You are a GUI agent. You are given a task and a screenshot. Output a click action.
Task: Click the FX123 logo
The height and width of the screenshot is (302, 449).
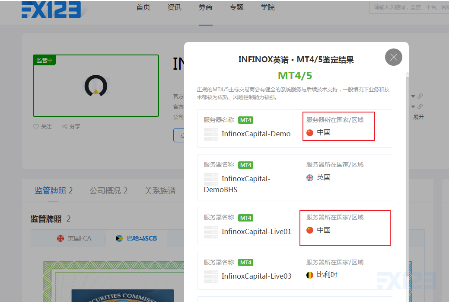coord(51,10)
